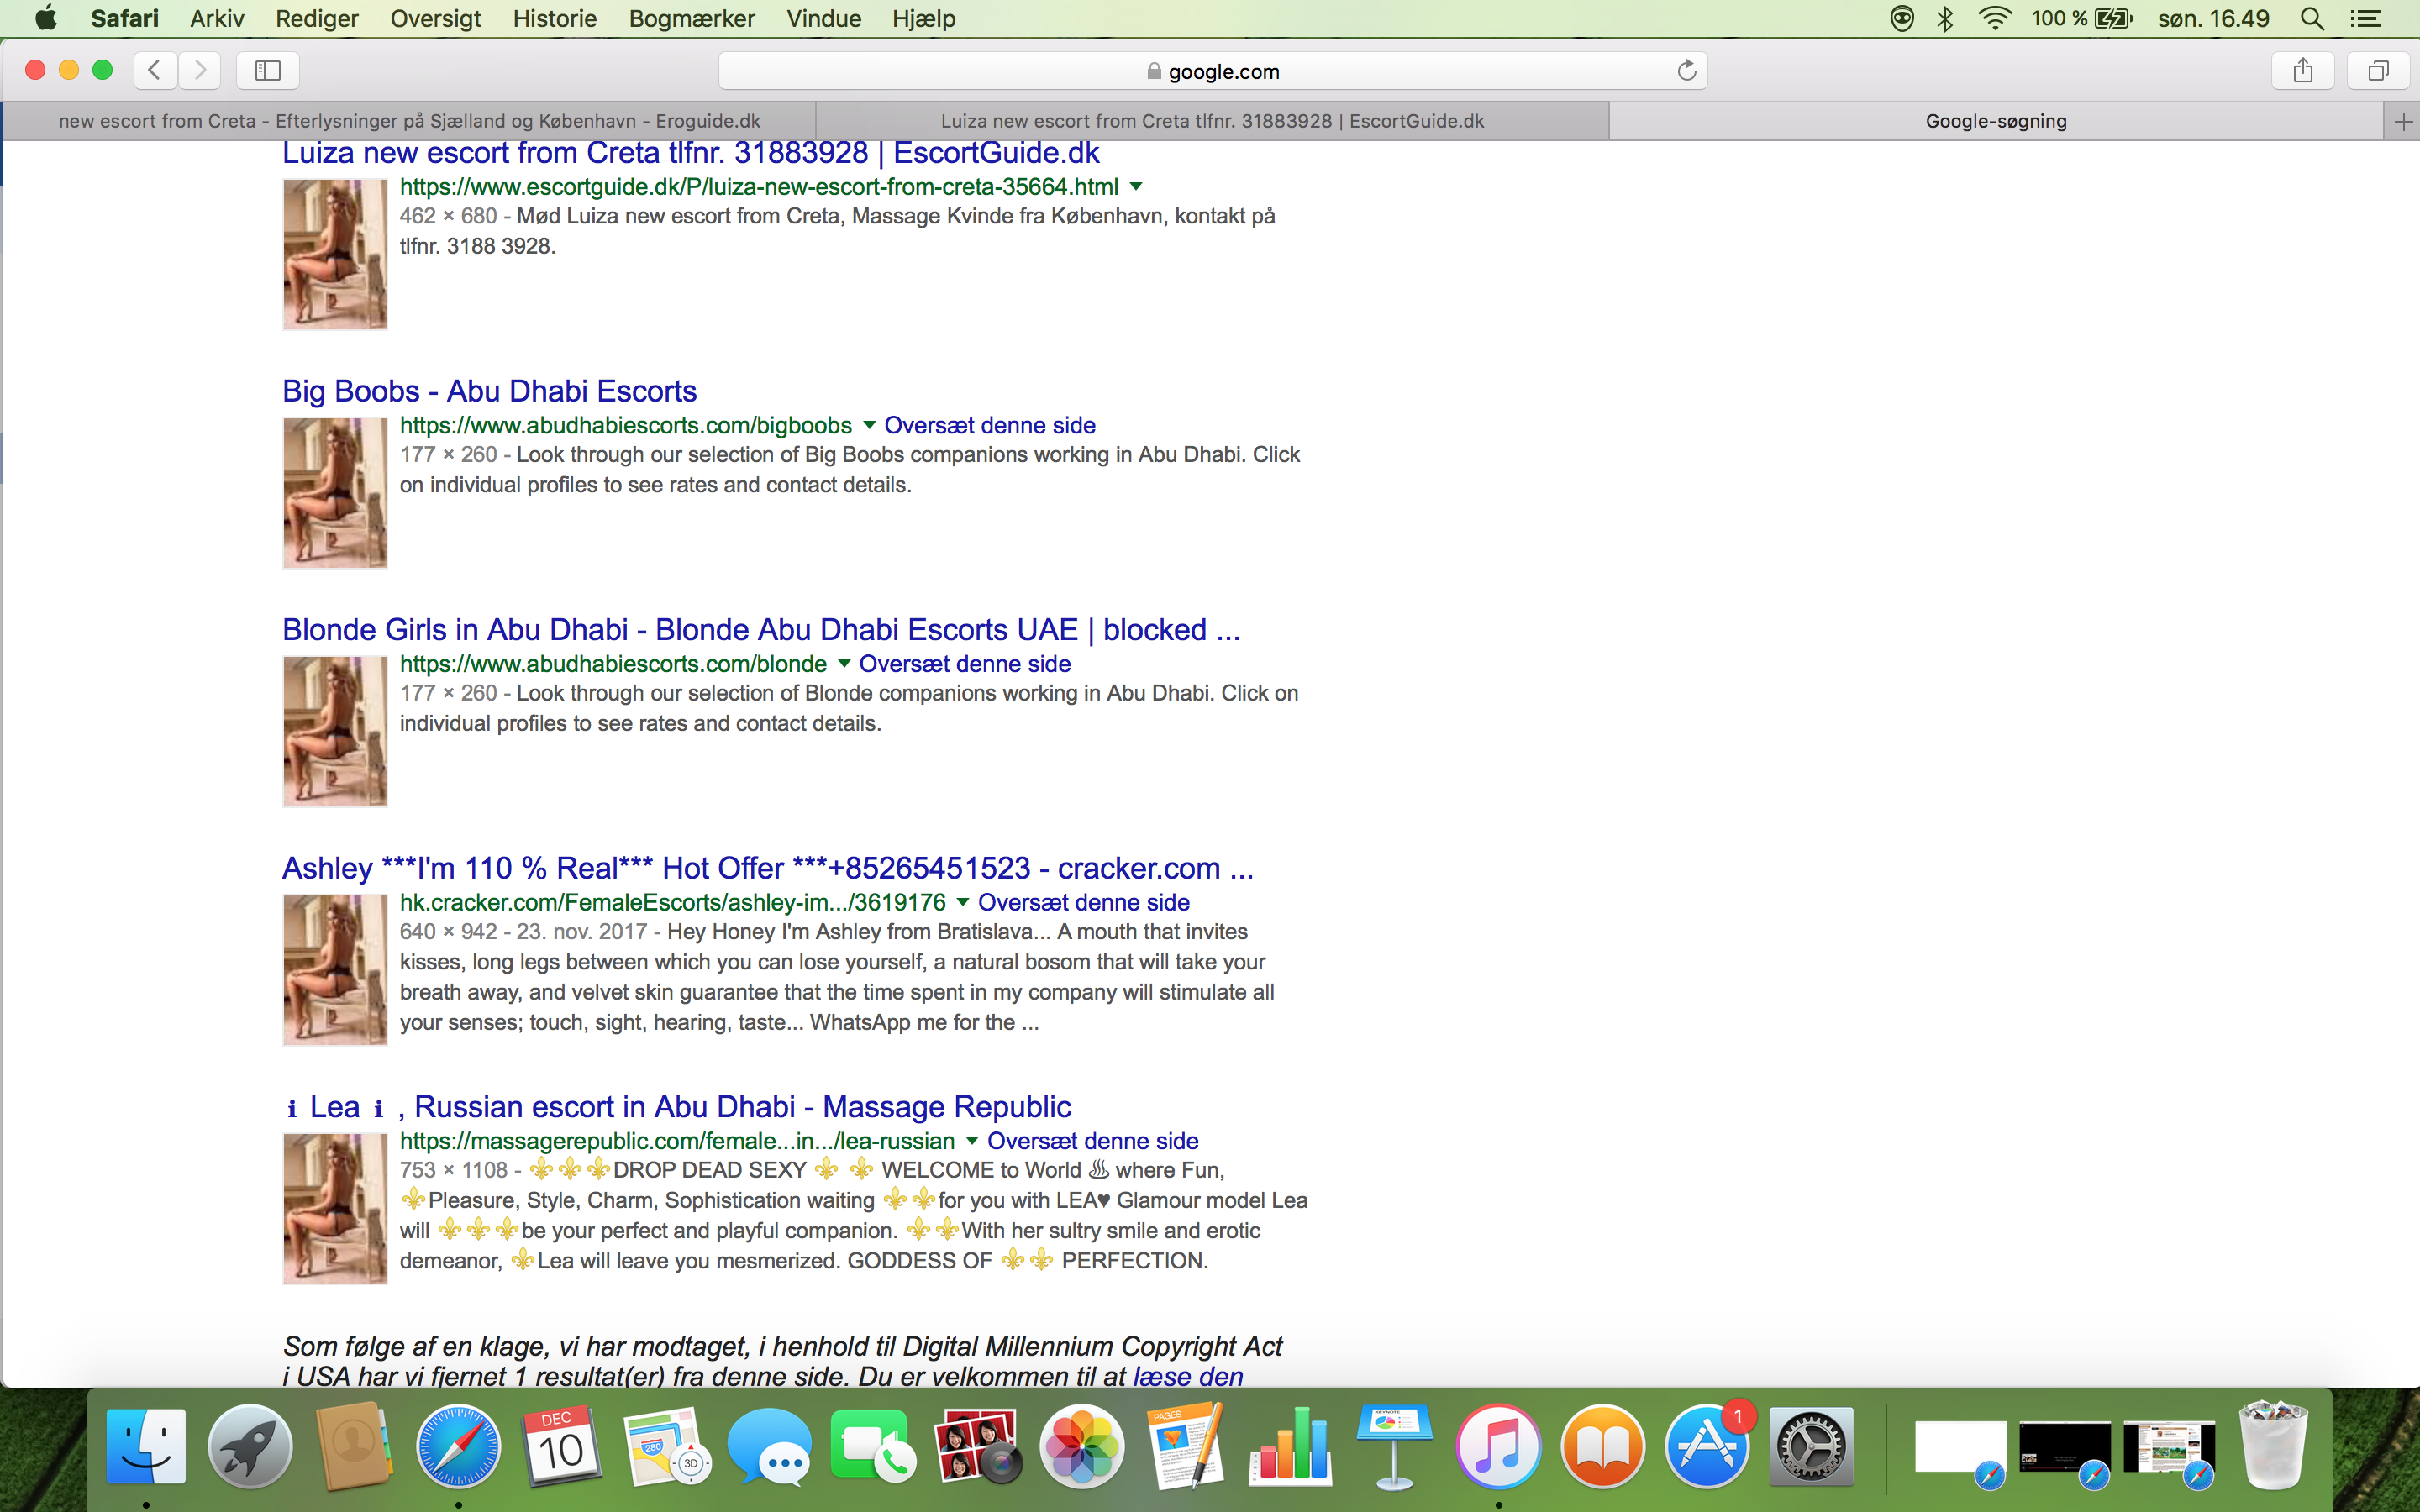The image size is (2420, 1512).
Task: Click 'Oversæt denne side' for blonde result
Action: pyautogui.click(x=965, y=664)
